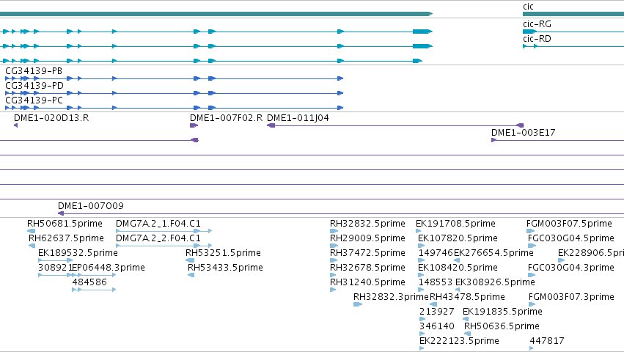Screen dimensions: 624x352
Task: Click the DME1-007O09 feature label
Action: (x=91, y=206)
